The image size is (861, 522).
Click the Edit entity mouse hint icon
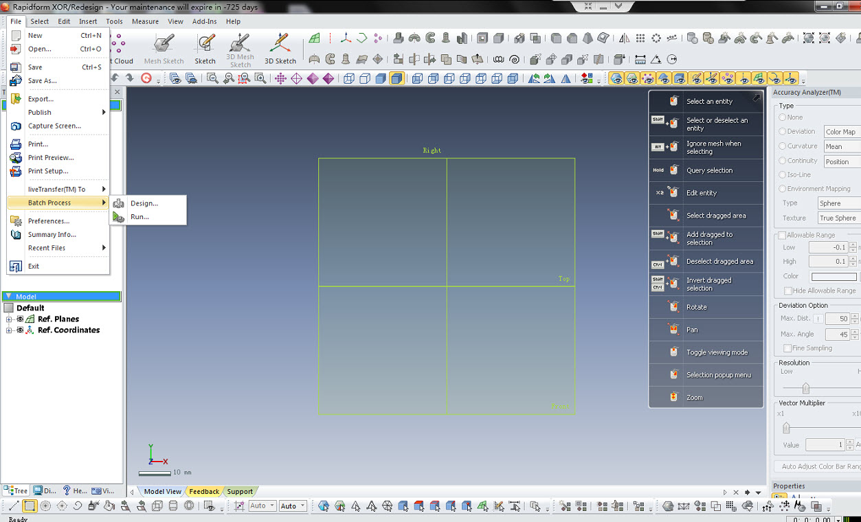(673, 193)
